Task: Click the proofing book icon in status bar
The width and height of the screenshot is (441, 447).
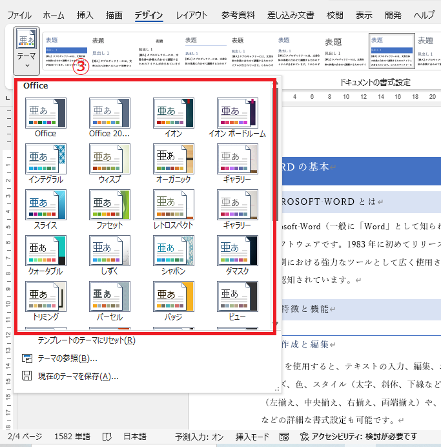Action: tap(107, 437)
